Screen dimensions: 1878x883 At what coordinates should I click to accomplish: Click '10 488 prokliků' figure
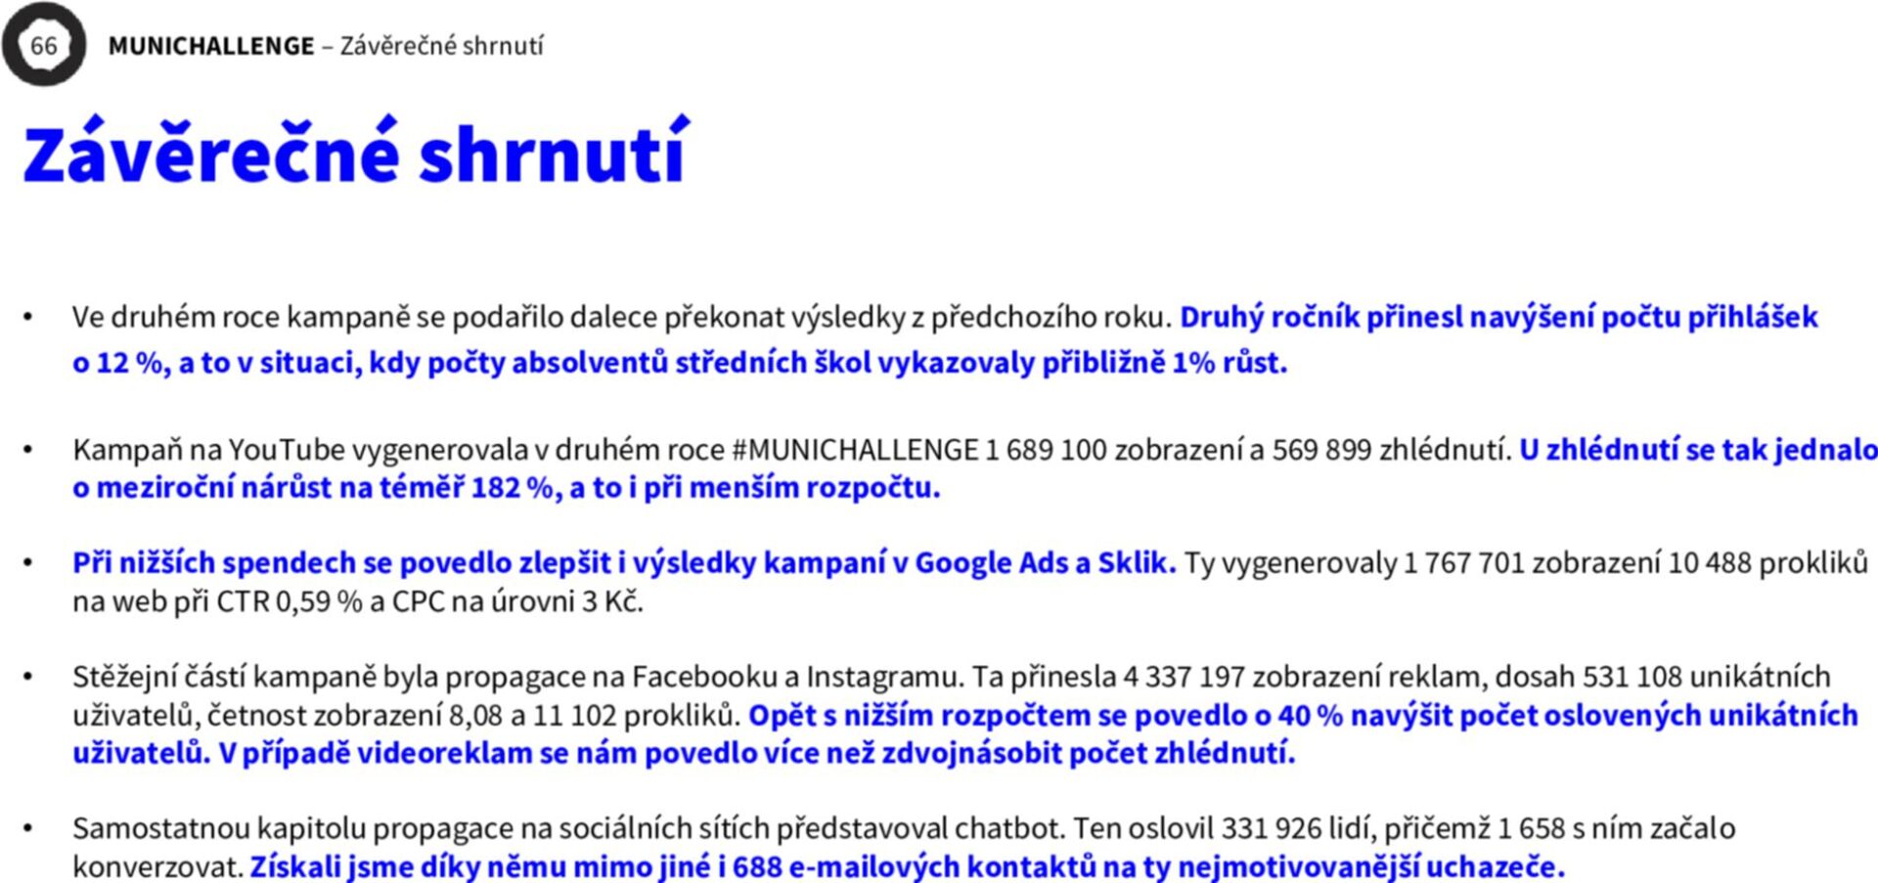pyautogui.click(x=1767, y=563)
